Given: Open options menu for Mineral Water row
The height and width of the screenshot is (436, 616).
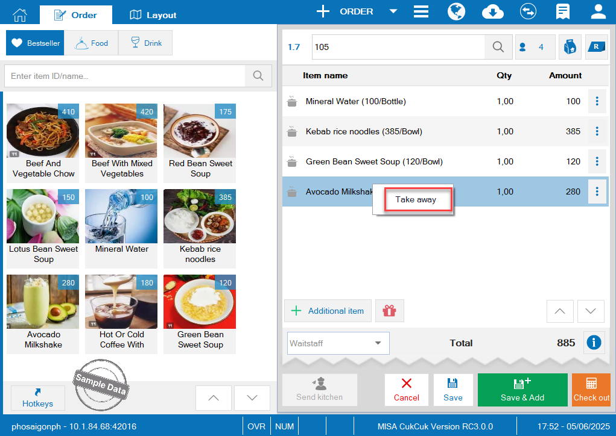Looking at the screenshot, I should point(597,101).
